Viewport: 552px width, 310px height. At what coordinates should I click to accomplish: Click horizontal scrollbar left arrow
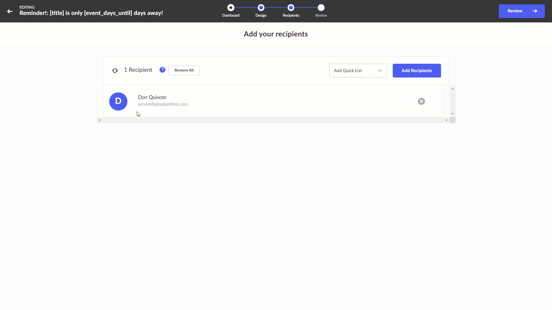tap(99, 120)
